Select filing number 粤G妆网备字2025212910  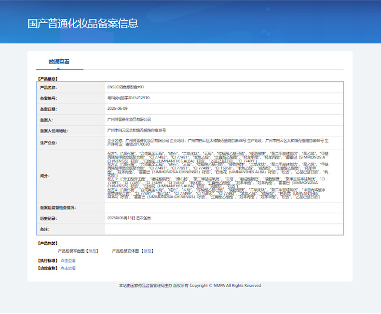[x=128, y=98]
